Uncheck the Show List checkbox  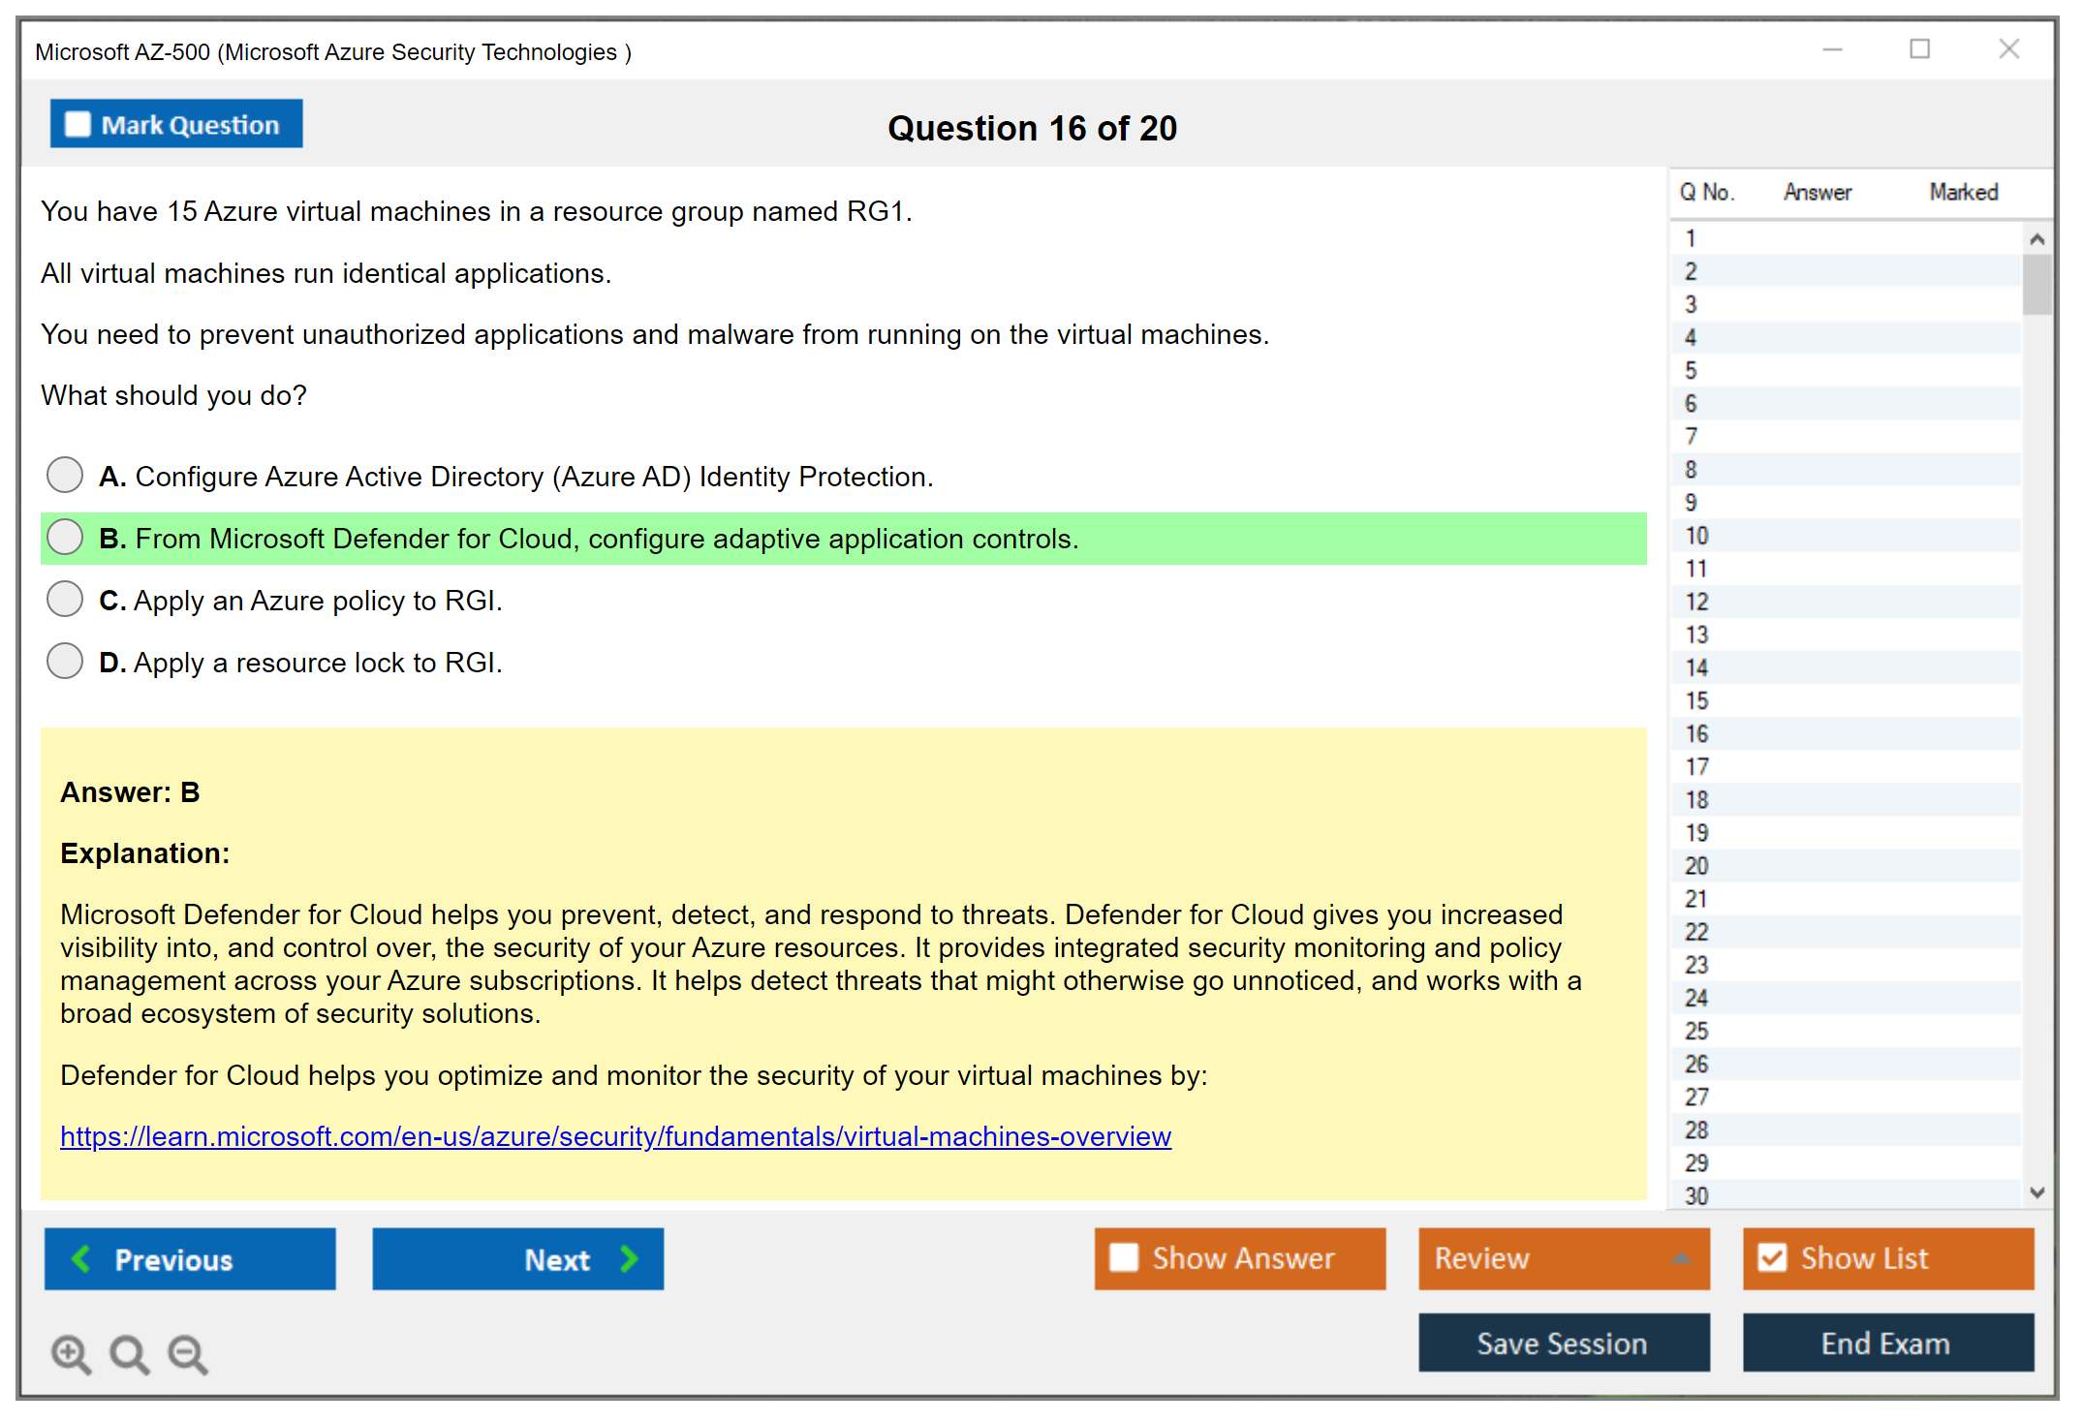click(1772, 1257)
